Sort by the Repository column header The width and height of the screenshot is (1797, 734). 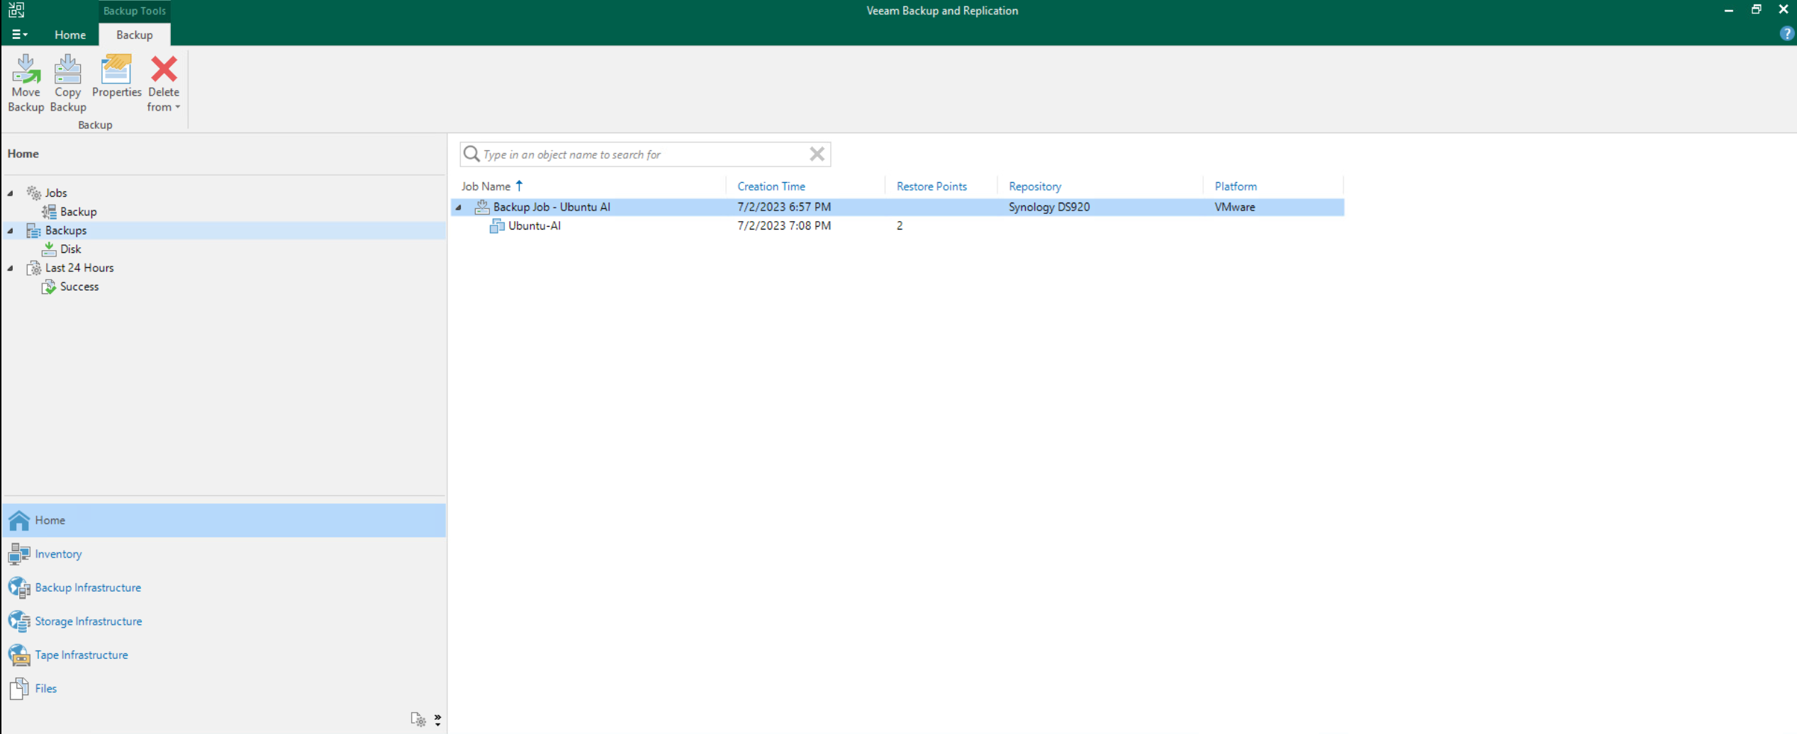pyautogui.click(x=1034, y=186)
